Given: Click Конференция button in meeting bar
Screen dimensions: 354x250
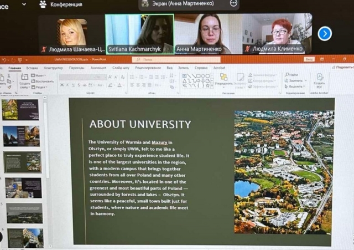Looking at the screenshot, I should coord(61,4).
